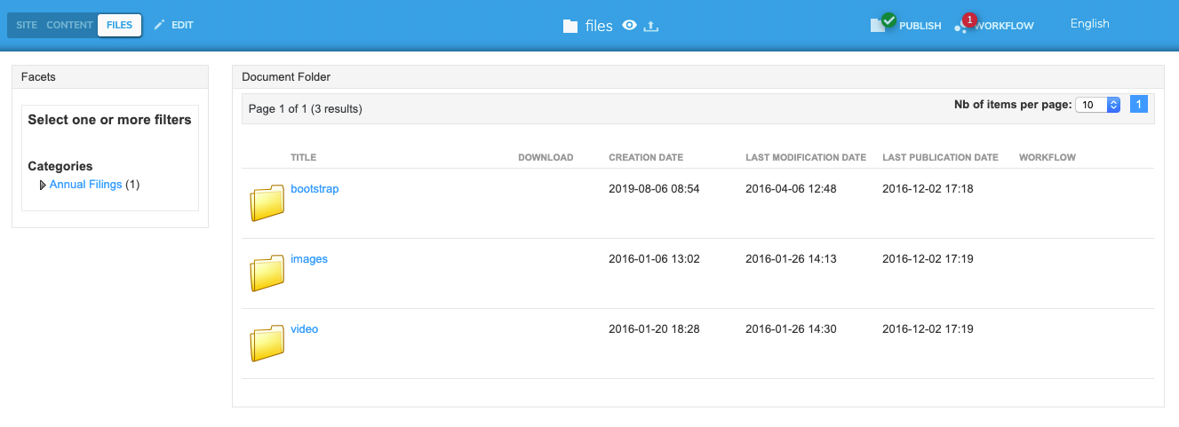
Task: Expand the Annual Filings category arrow
Action: tap(42, 186)
